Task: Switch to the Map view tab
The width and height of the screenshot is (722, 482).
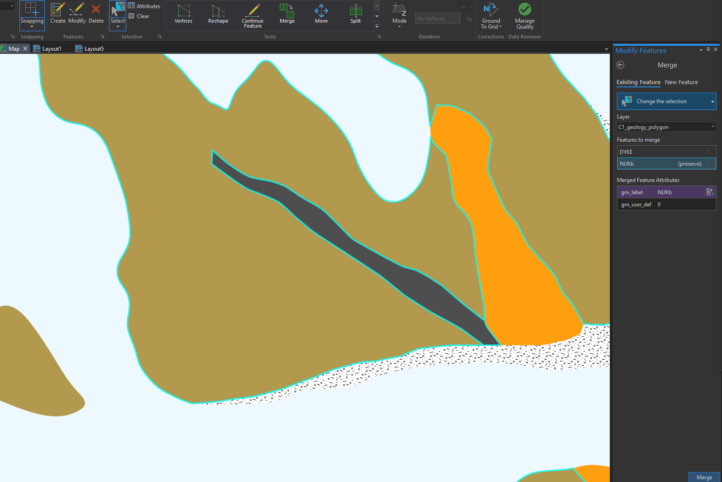Action: 14,48
